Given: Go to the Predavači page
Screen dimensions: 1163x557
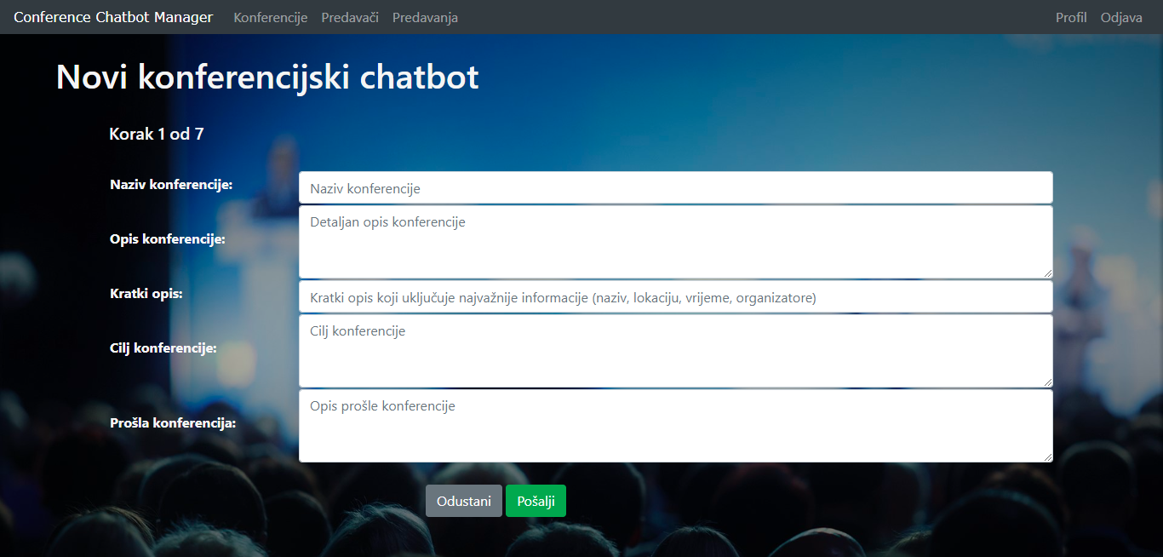Looking at the screenshot, I should [x=350, y=17].
